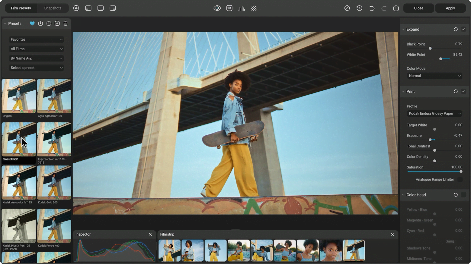
Task: Reset the Expand section
Action: tap(456, 29)
